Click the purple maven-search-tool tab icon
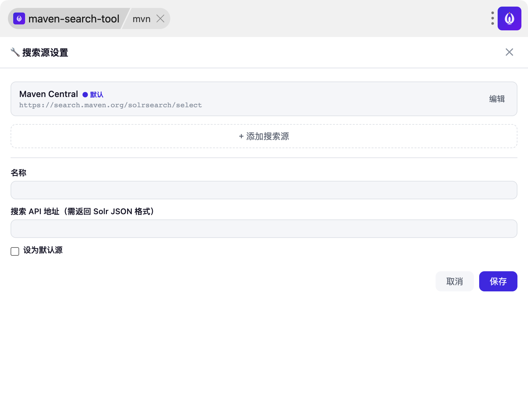The width and height of the screenshot is (528, 396). click(19, 19)
